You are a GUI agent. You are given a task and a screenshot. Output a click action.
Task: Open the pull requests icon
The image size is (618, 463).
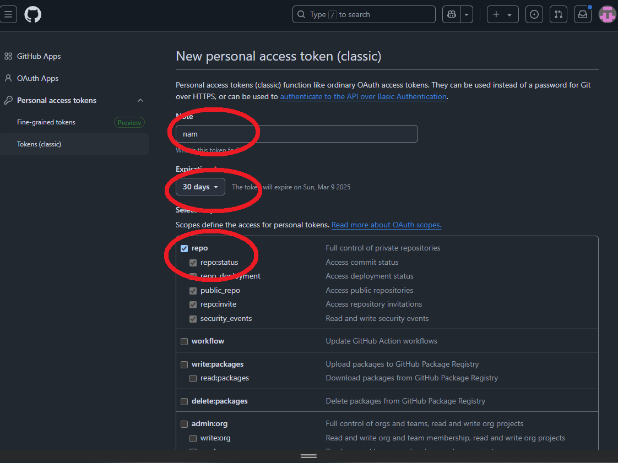click(x=558, y=14)
